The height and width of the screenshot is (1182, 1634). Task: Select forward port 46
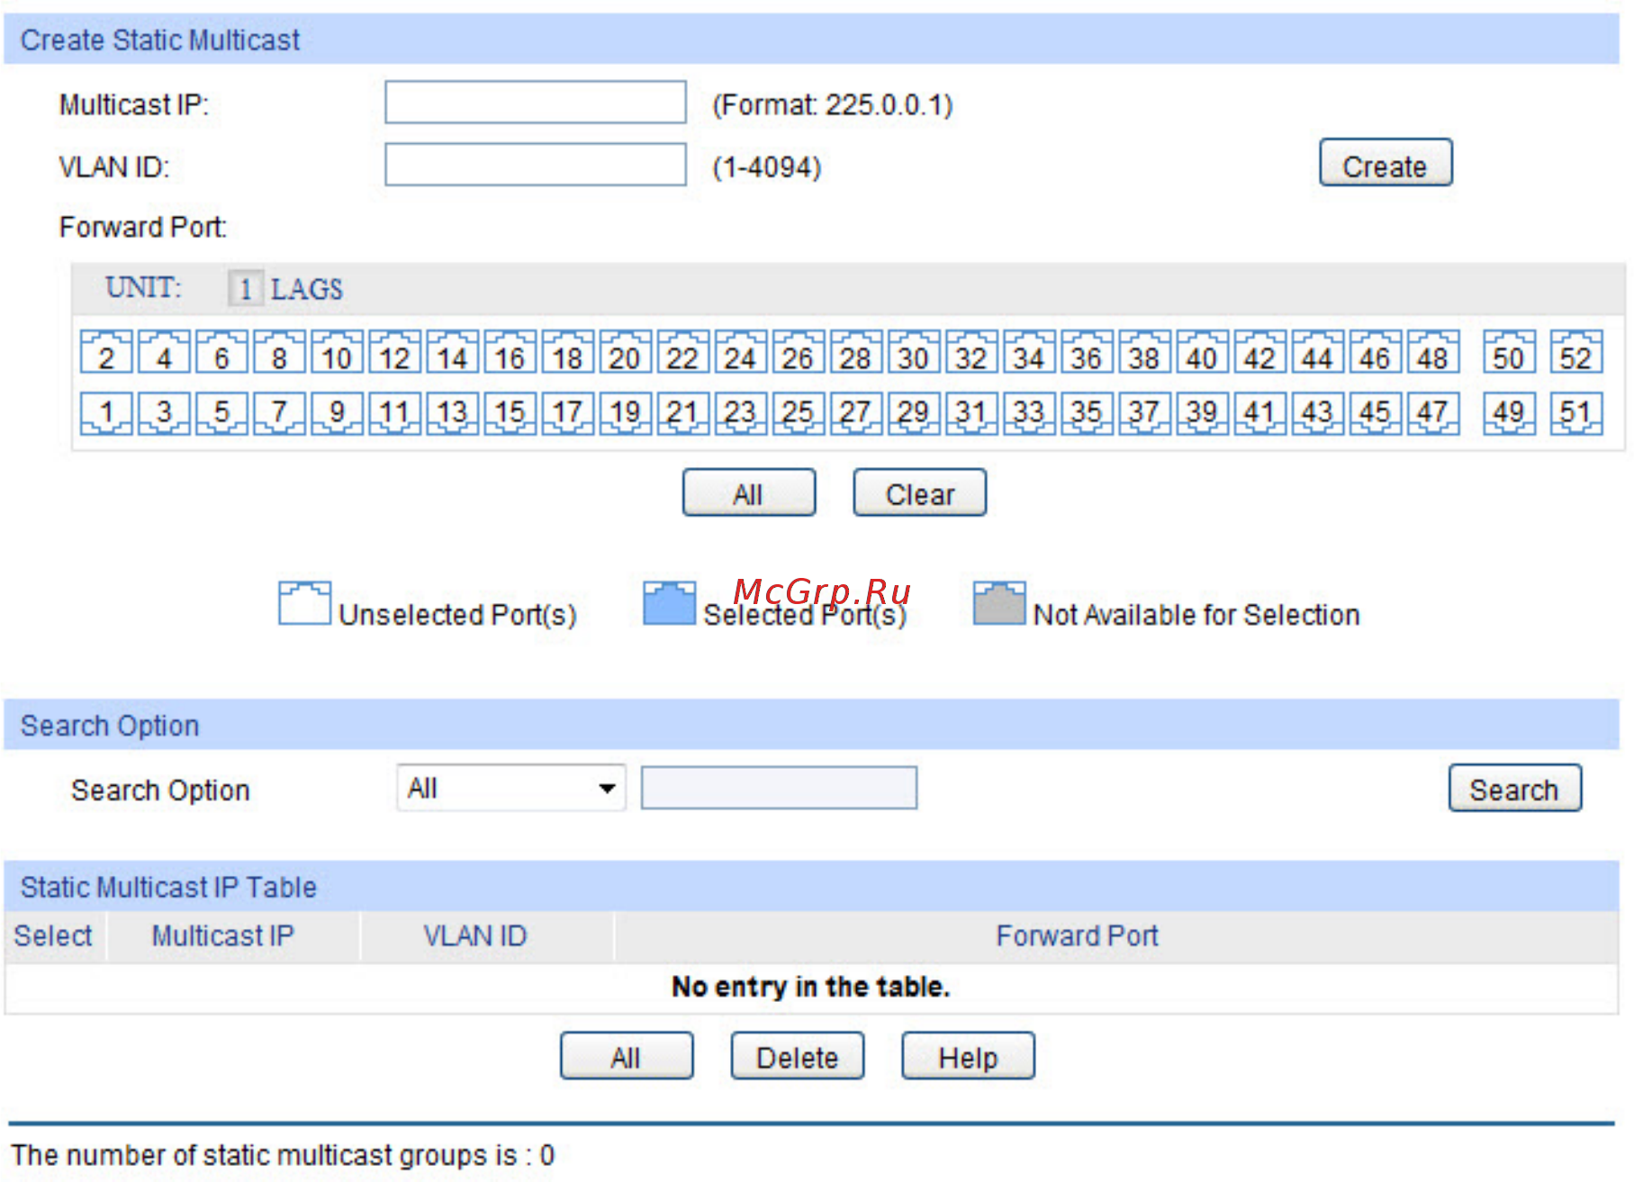click(1374, 352)
